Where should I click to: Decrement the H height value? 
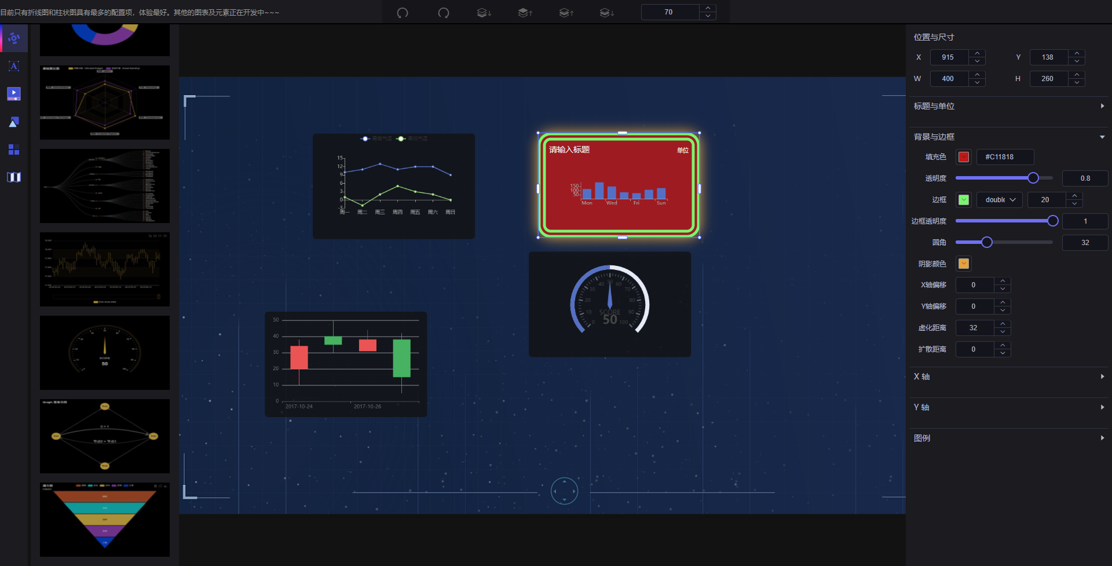coord(1077,83)
